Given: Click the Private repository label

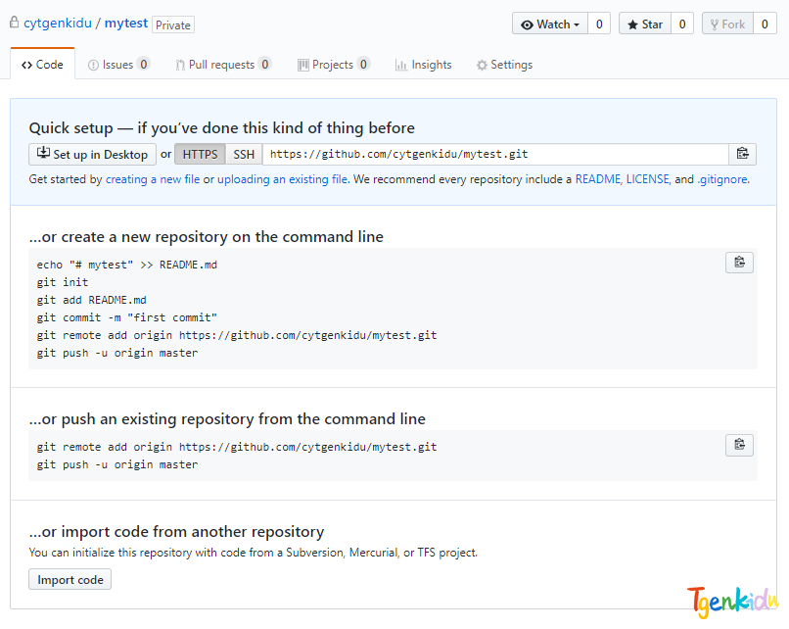Looking at the screenshot, I should pyautogui.click(x=173, y=24).
